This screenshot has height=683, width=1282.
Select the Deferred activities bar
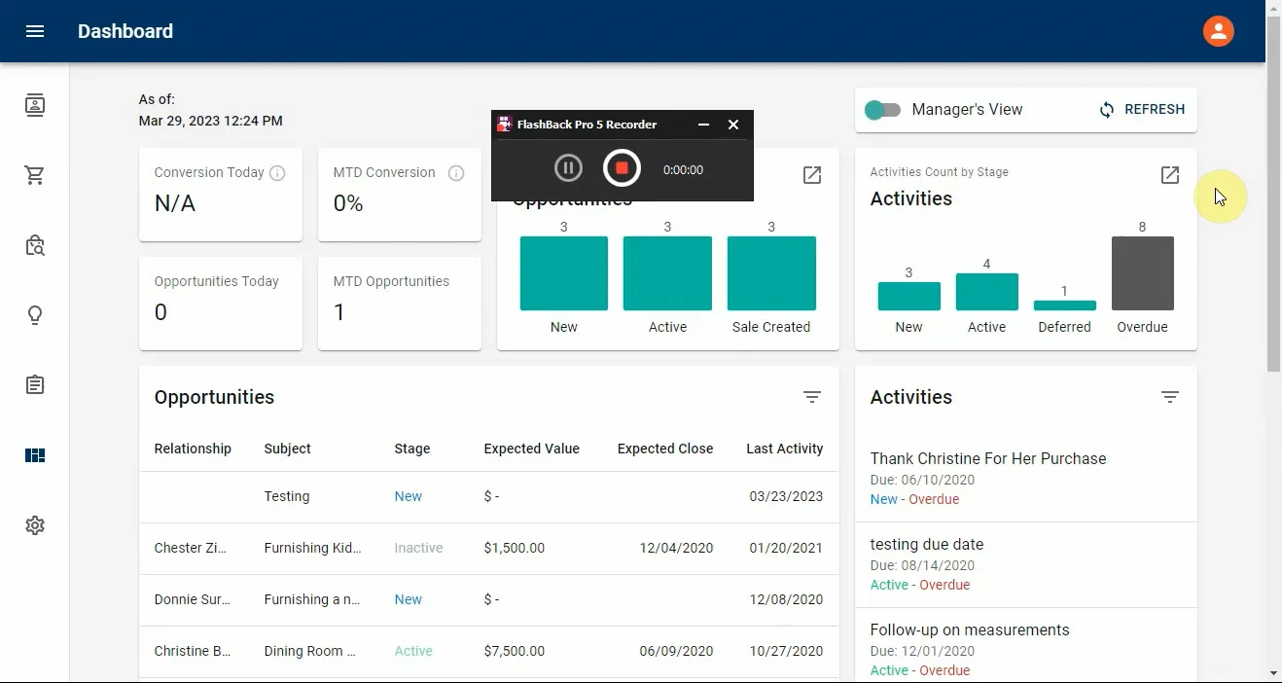point(1065,306)
